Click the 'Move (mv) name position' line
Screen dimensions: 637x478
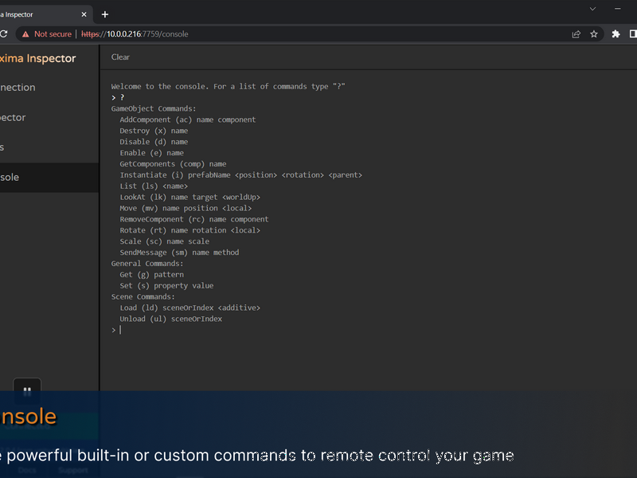186,208
